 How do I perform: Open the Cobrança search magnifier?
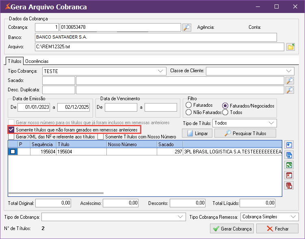point(187,28)
